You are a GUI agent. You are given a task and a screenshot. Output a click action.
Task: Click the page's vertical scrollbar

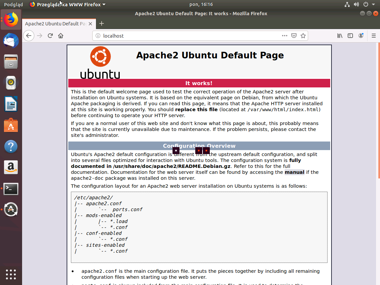pos(379,111)
